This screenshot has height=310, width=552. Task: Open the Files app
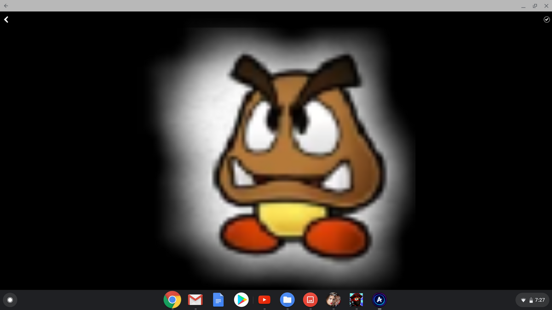pos(287,300)
